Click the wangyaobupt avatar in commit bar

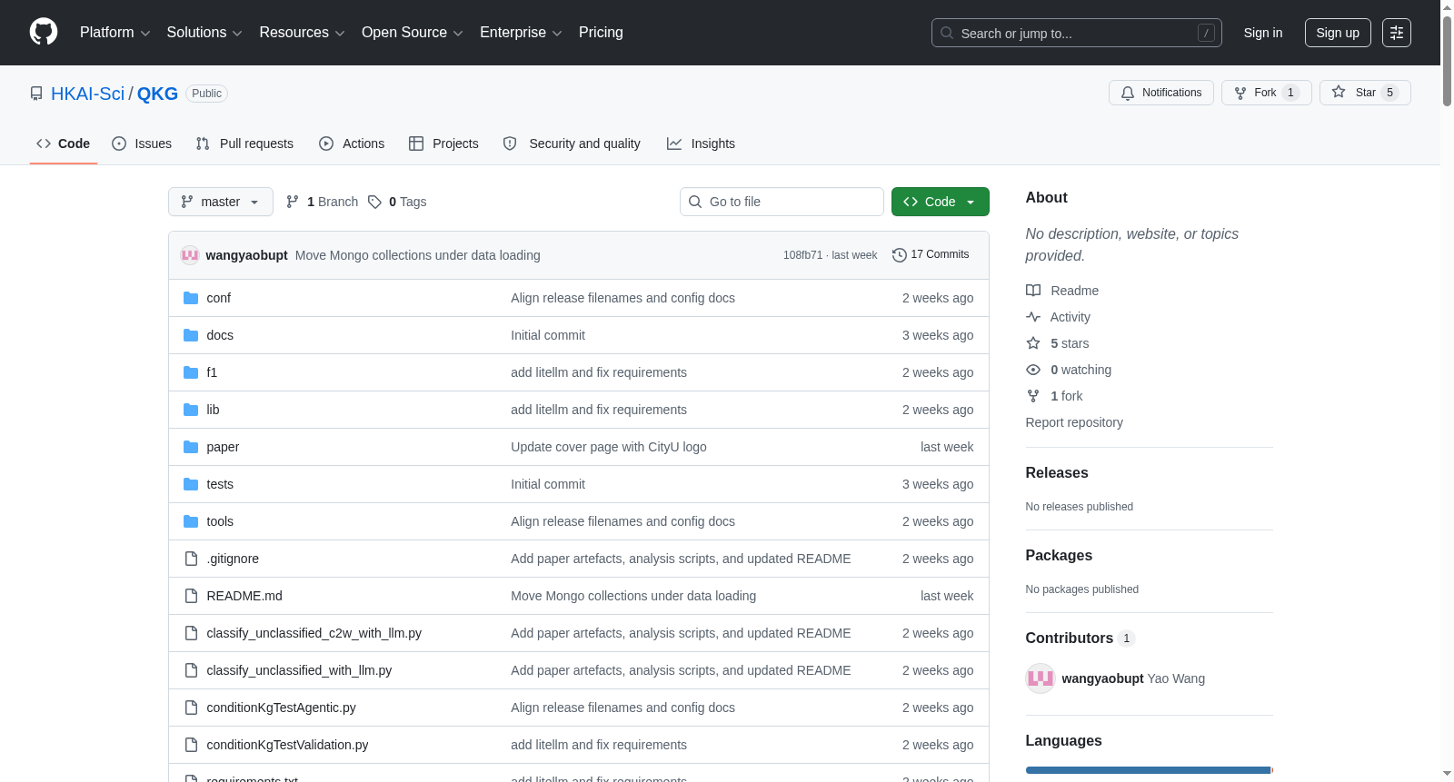190,255
